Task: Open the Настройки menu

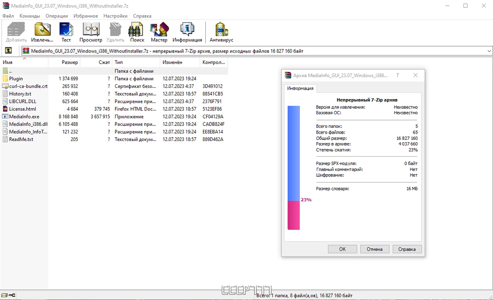Action: pos(115,16)
